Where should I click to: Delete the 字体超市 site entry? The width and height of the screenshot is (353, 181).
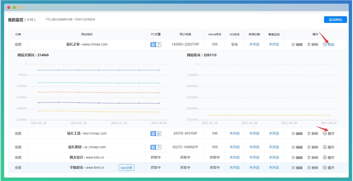[312, 168]
